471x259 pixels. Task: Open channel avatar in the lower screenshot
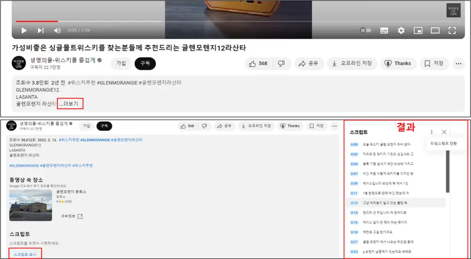pyautogui.click(x=11, y=126)
